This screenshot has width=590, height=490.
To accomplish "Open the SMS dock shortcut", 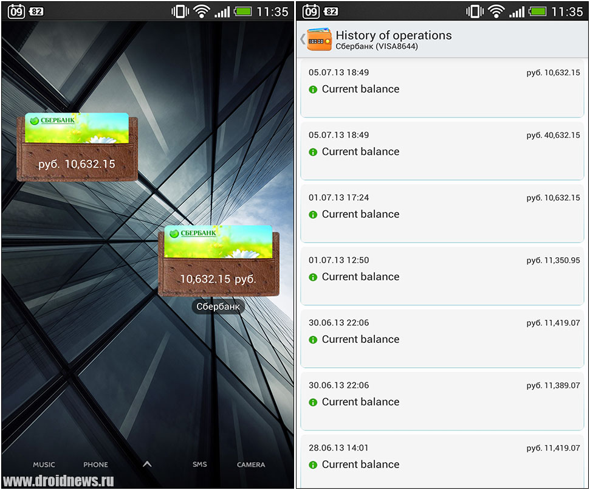I will (x=199, y=464).
